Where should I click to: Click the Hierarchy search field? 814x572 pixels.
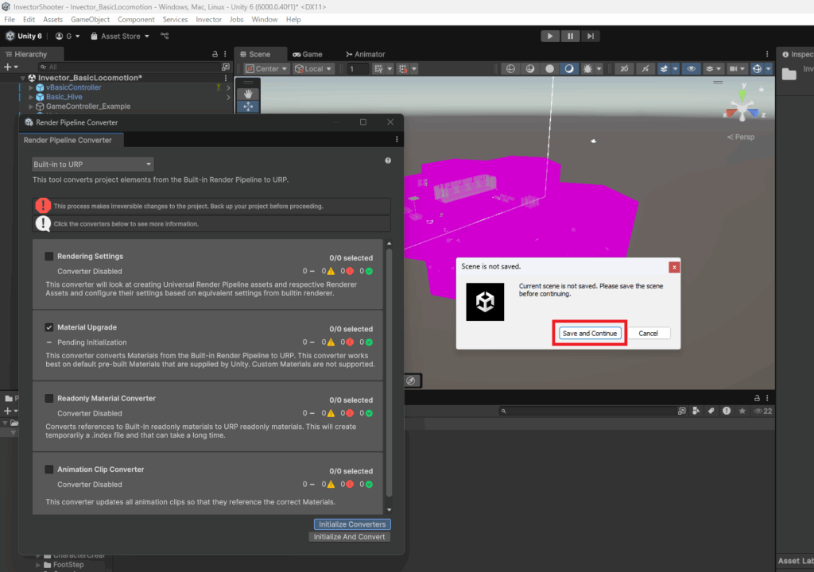point(131,67)
